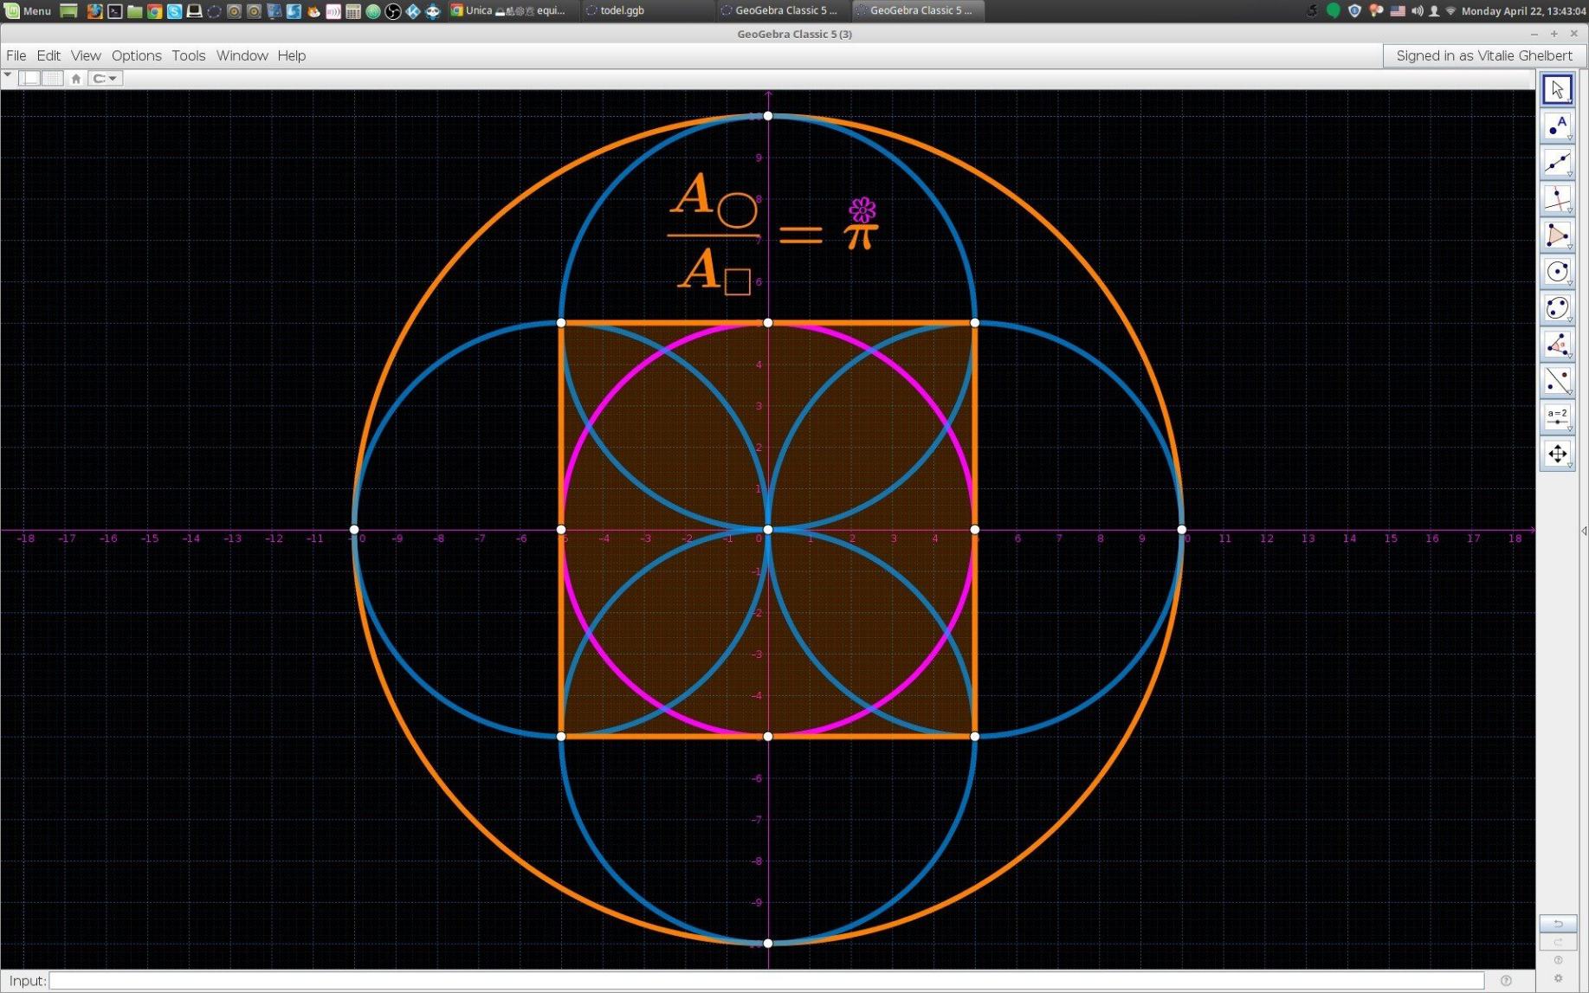This screenshot has height=993, width=1589.
Task: Click the Undo arrow button
Action: point(1558,924)
